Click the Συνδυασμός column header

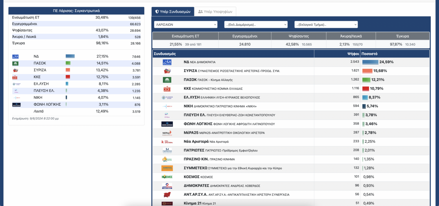coord(165,54)
